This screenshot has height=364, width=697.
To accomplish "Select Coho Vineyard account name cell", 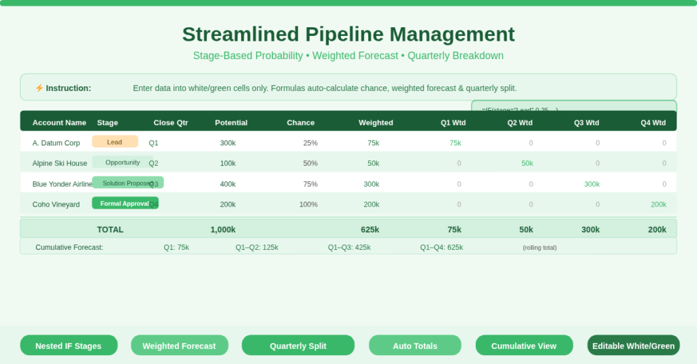I will coord(56,204).
